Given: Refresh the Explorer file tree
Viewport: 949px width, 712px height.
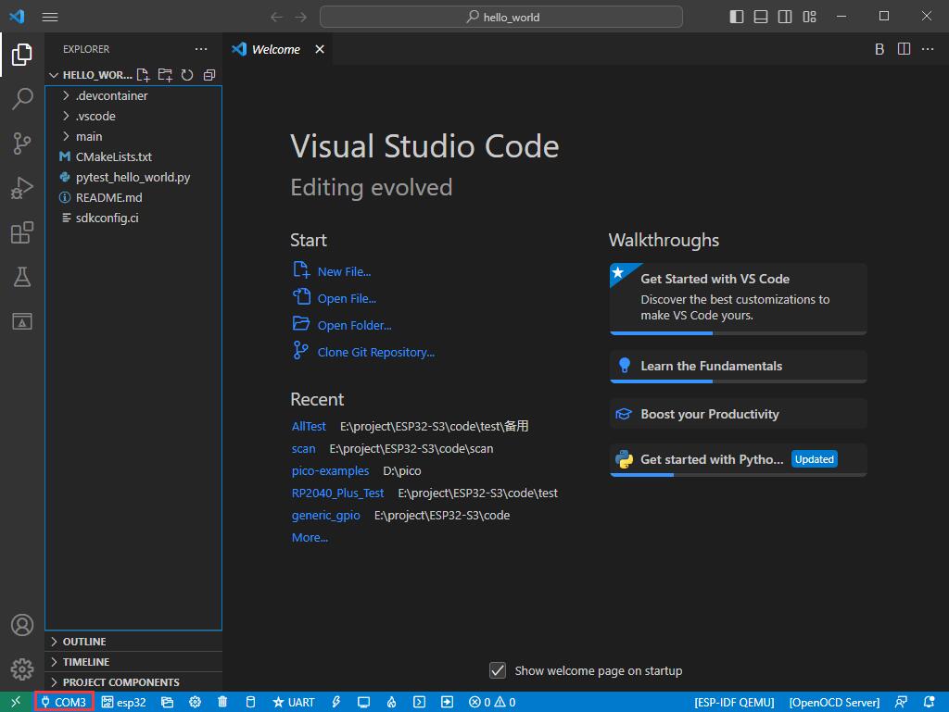Looking at the screenshot, I should pyautogui.click(x=186, y=75).
